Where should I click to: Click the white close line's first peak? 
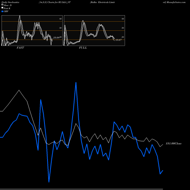pyautogui.click(x=19, y=90)
